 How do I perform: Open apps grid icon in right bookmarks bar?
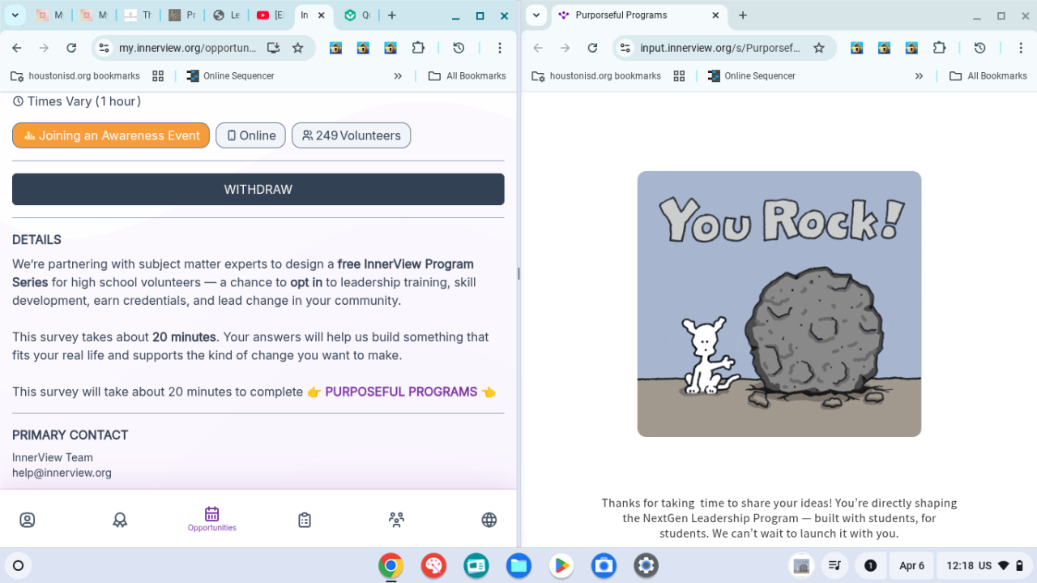click(679, 75)
